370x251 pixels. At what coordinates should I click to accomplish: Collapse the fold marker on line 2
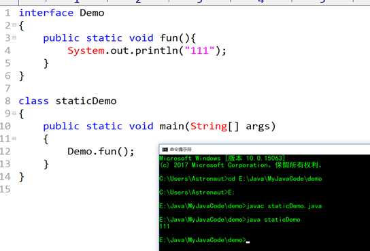point(14,24)
